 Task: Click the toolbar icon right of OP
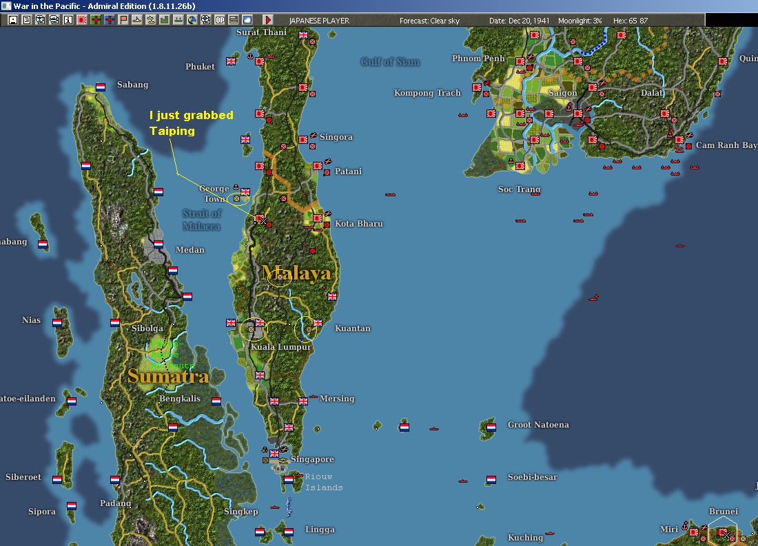pos(234,20)
